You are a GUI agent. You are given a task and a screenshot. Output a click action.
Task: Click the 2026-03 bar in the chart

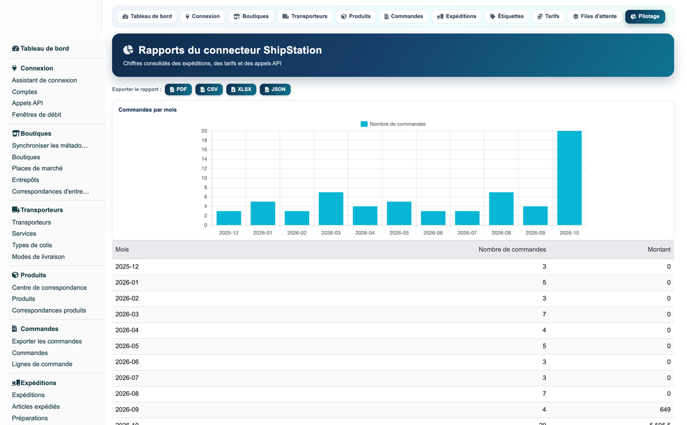[331, 209]
